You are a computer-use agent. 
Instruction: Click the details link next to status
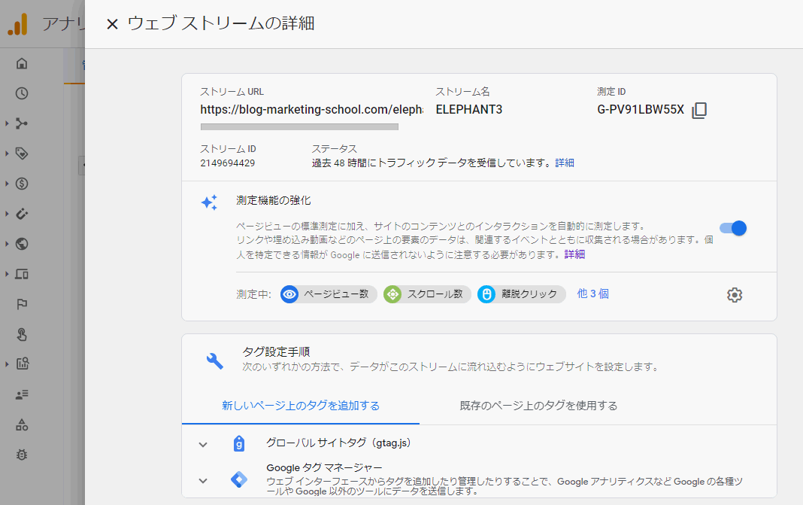[565, 163]
